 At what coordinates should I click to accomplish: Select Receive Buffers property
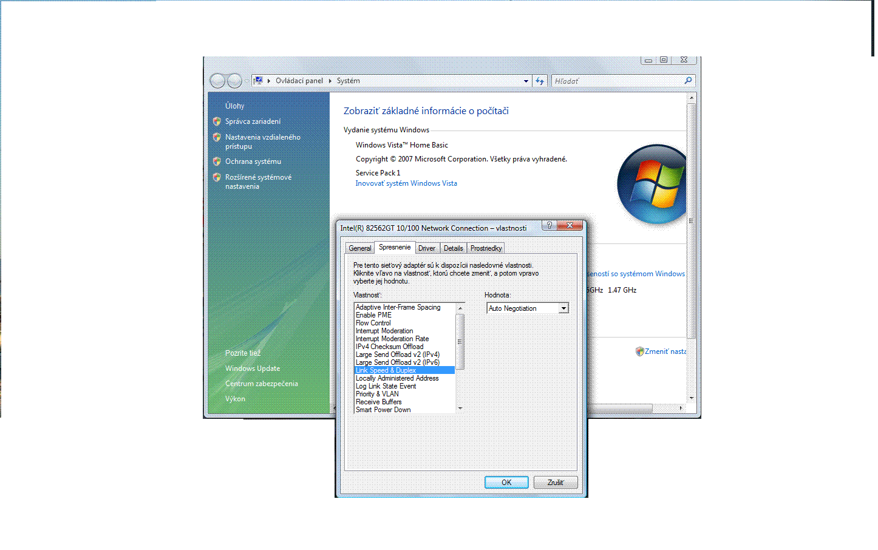click(x=404, y=402)
